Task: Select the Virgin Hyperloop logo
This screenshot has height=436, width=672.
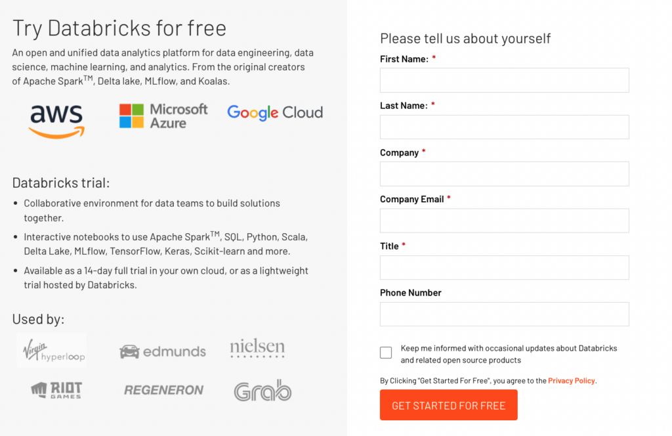Action: pyautogui.click(x=54, y=350)
